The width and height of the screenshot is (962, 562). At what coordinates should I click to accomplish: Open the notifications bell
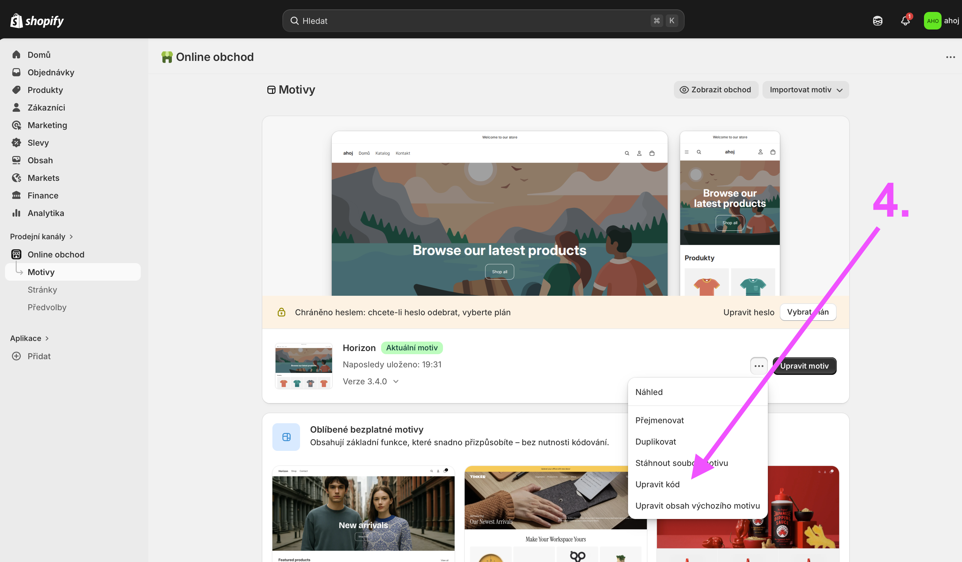pos(905,21)
